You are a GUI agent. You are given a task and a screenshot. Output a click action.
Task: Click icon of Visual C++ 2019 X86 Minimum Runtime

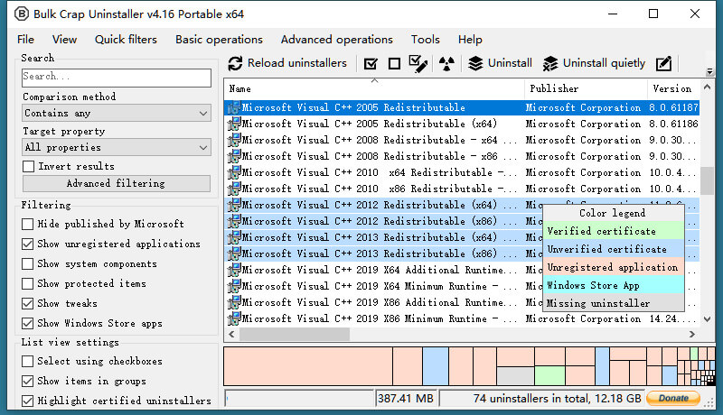pyautogui.click(x=234, y=318)
